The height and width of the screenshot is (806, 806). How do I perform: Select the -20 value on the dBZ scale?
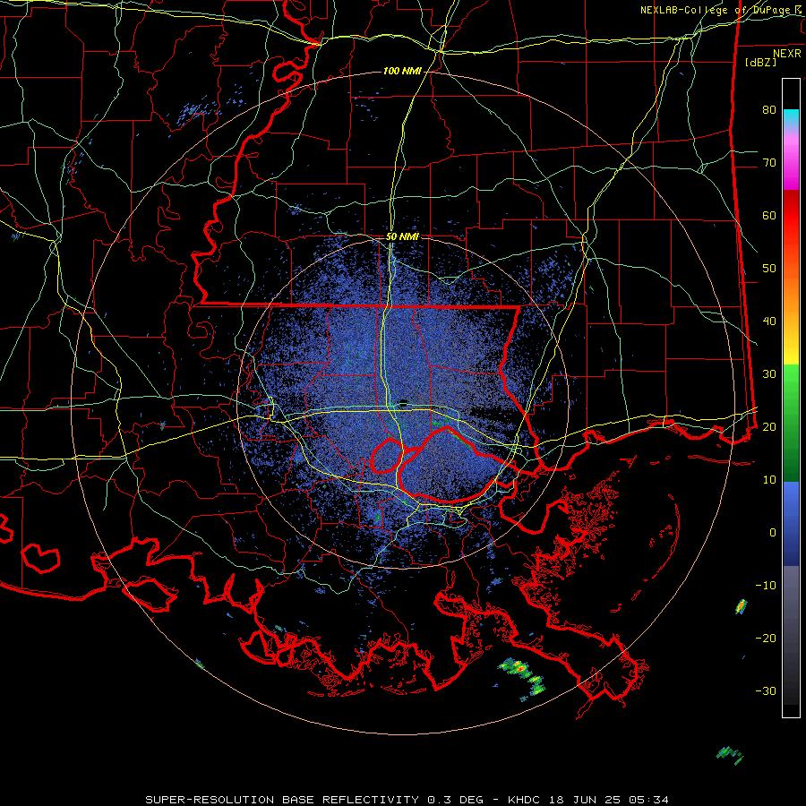coord(766,639)
